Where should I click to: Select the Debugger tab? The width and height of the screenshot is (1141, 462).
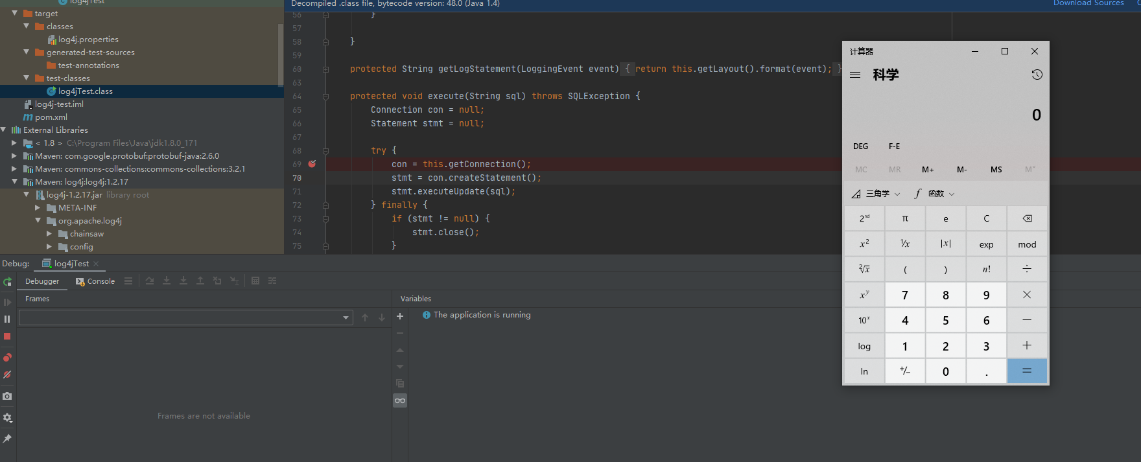(x=42, y=281)
